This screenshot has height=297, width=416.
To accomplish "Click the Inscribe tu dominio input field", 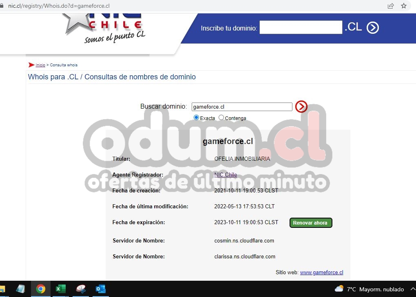I will [x=301, y=28].
